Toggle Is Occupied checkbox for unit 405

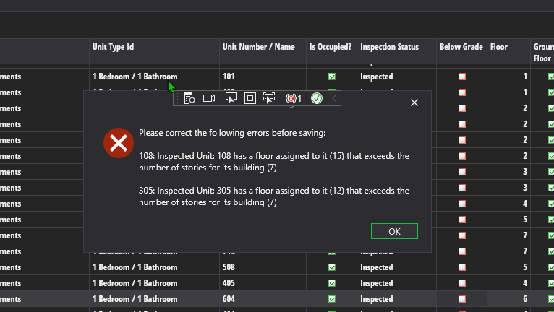coord(332,283)
